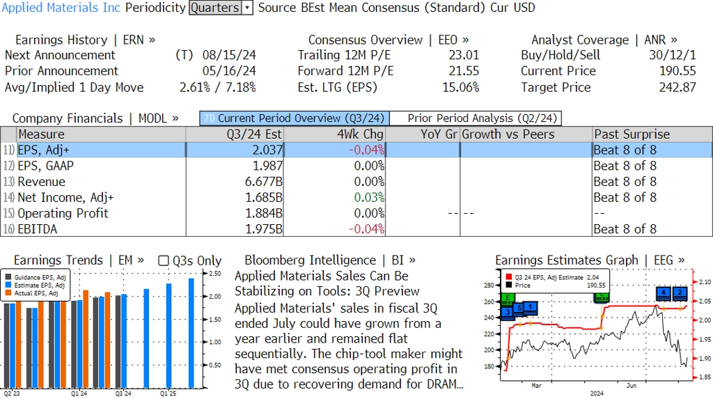713x399 pixels.
Task: Click the Quarters periodicity field
Action: tap(216, 8)
